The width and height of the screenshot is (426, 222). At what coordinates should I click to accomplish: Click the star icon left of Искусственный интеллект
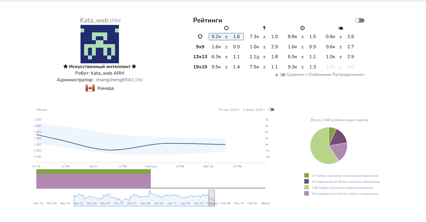click(x=65, y=67)
